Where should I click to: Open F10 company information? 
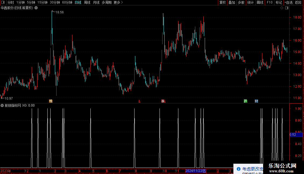pos(270,2)
